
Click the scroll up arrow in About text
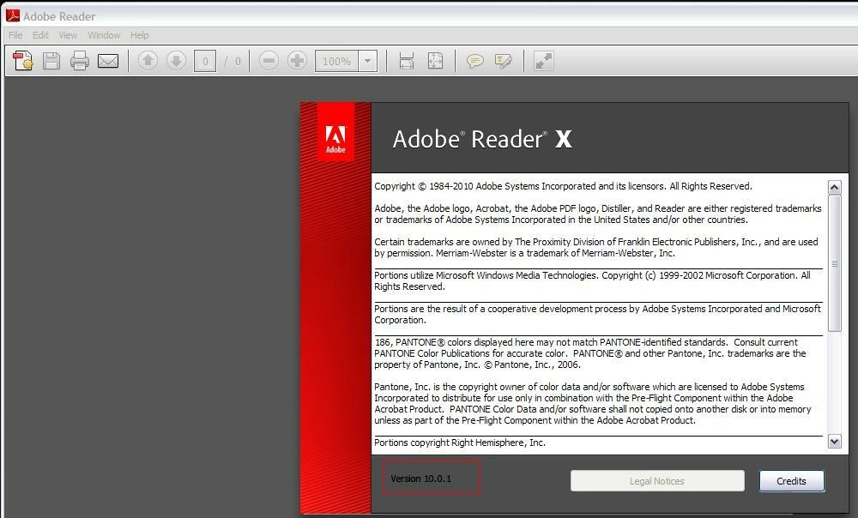point(835,188)
